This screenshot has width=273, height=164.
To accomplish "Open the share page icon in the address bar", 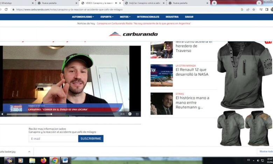I will pyautogui.click(x=248, y=9).
